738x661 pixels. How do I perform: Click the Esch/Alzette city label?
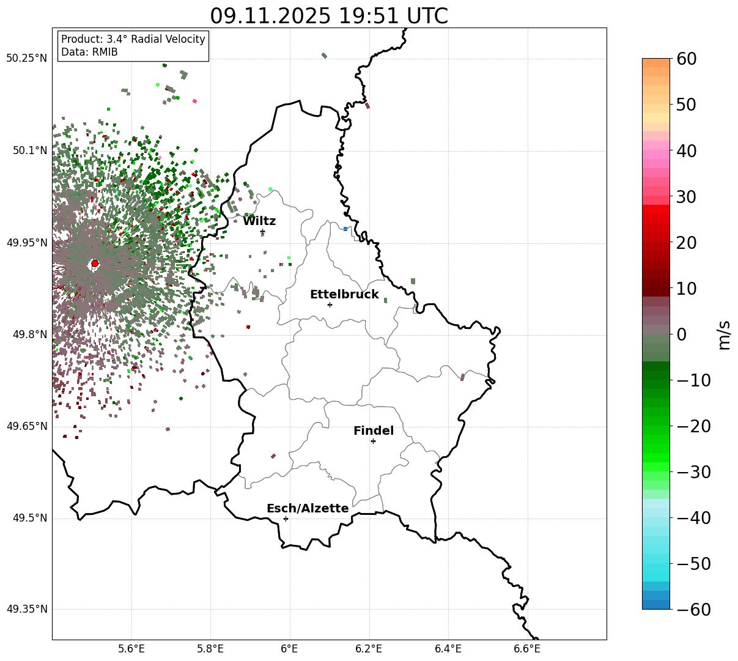308,509
